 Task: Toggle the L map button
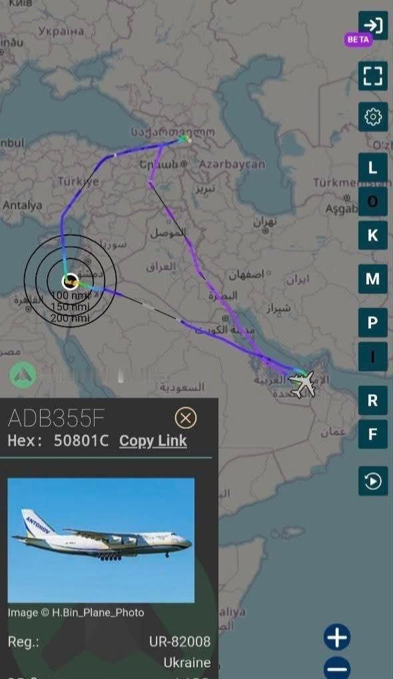tap(372, 167)
